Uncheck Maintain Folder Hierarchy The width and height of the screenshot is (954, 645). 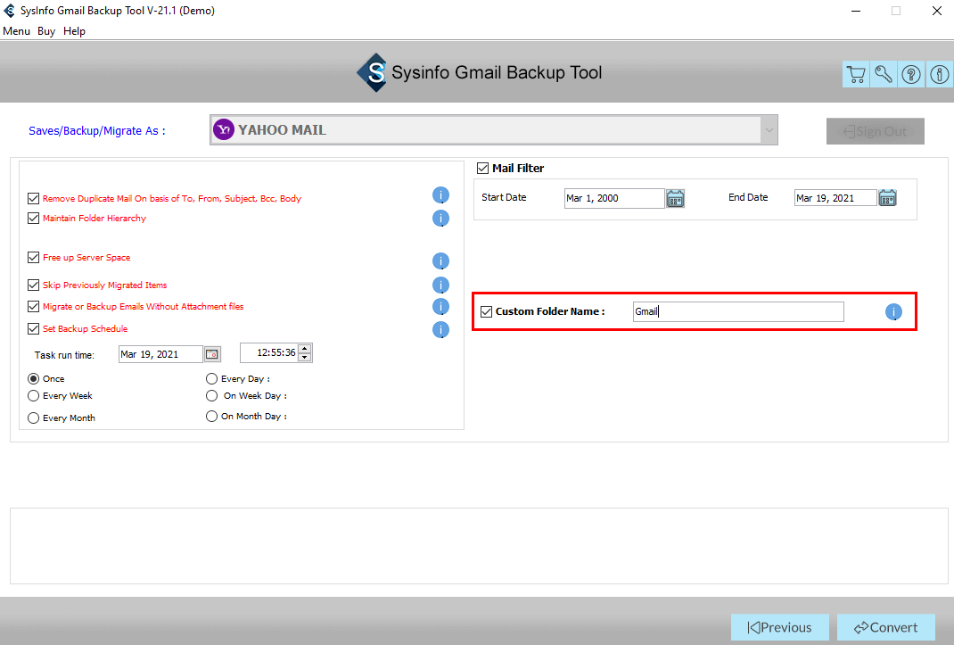pyautogui.click(x=34, y=218)
